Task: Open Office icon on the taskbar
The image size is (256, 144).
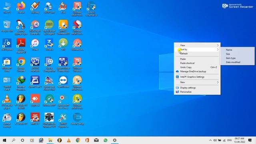Action: click(x=87, y=140)
